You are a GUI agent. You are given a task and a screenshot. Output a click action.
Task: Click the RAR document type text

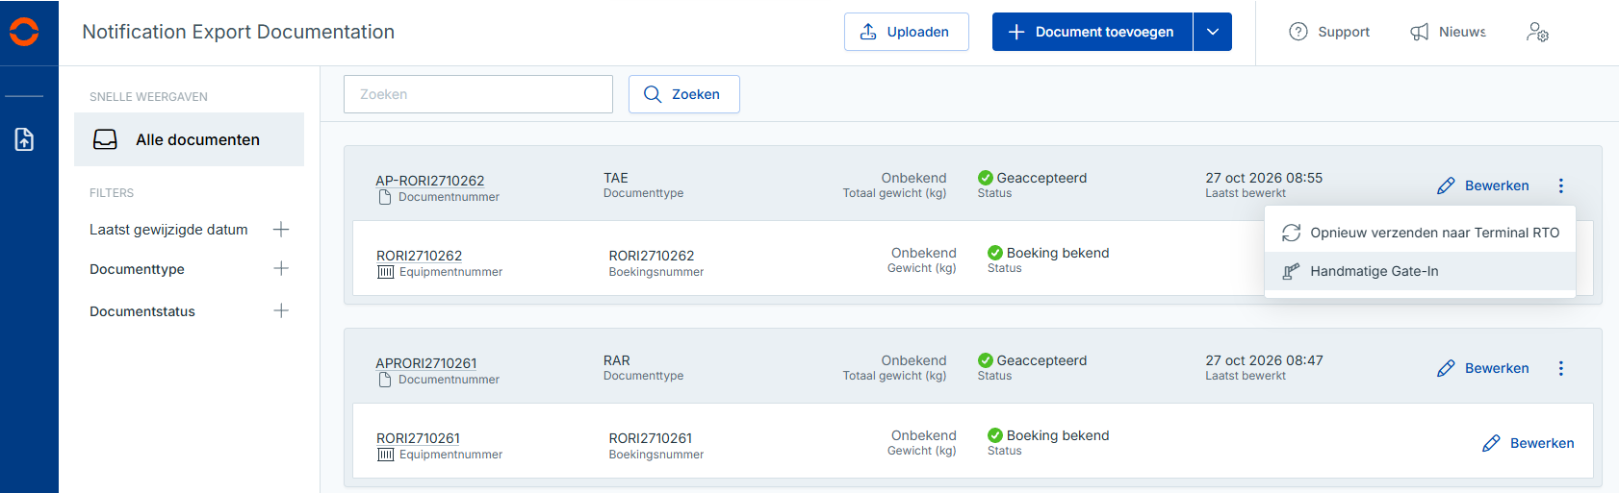[617, 360]
